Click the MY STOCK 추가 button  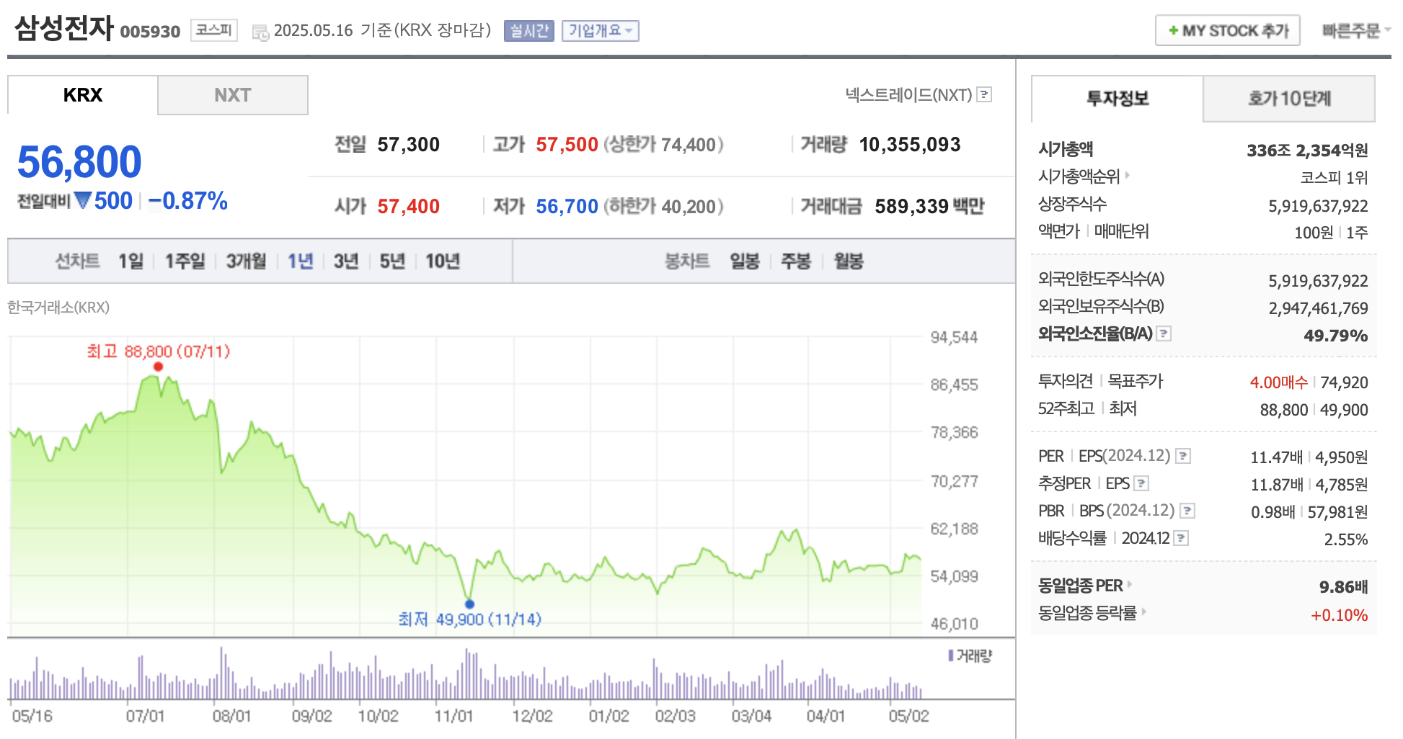(x=1228, y=30)
